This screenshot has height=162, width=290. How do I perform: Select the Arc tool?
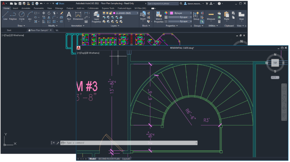point(30,16)
